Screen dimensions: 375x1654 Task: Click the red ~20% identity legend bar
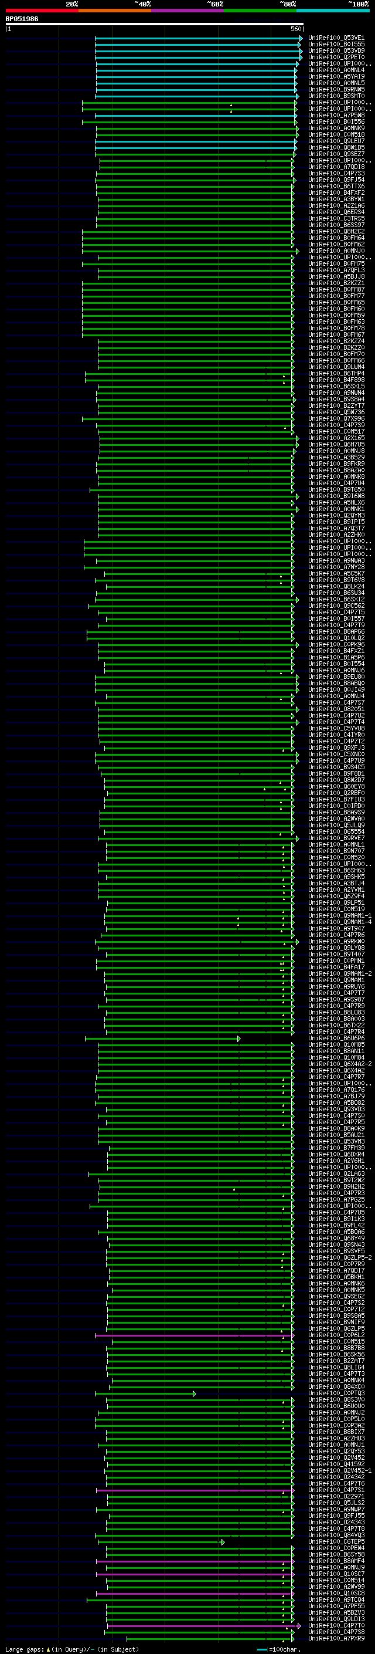[42, 11]
